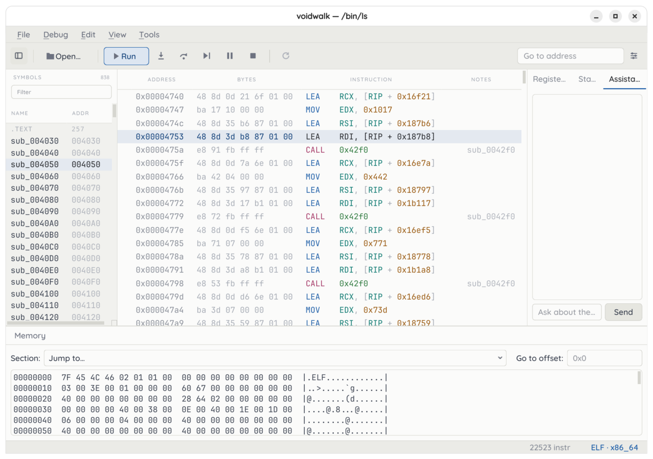Select symbol sub_0040C0
Viewport: 653px width, 459px height.
pyautogui.click(x=59, y=247)
